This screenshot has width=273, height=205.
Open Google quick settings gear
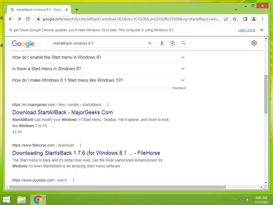[x=254, y=43]
